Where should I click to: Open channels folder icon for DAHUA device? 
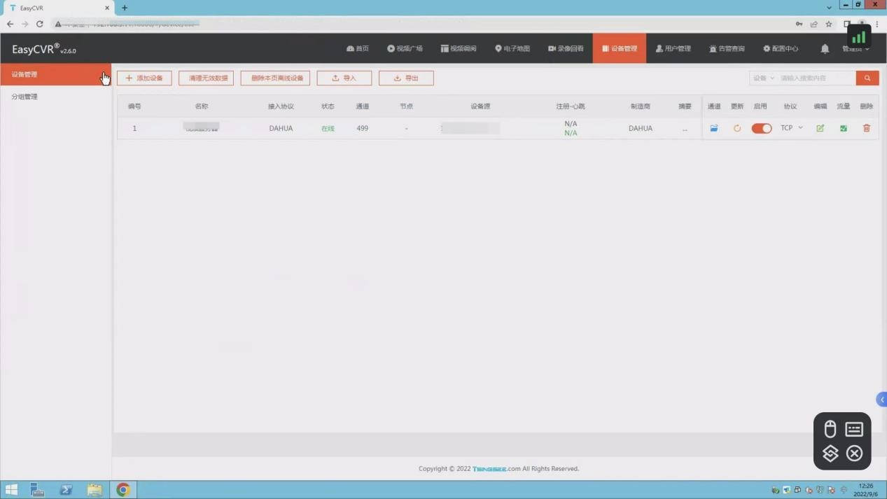pos(714,128)
